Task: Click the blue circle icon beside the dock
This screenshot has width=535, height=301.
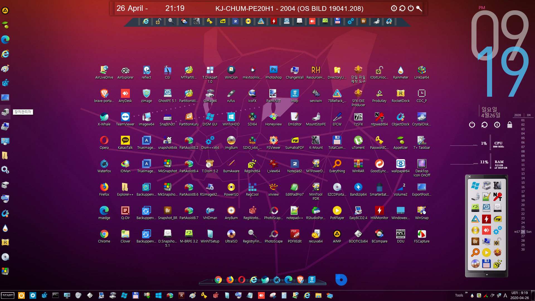Action: pyautogui.click(x=341, y=280)
